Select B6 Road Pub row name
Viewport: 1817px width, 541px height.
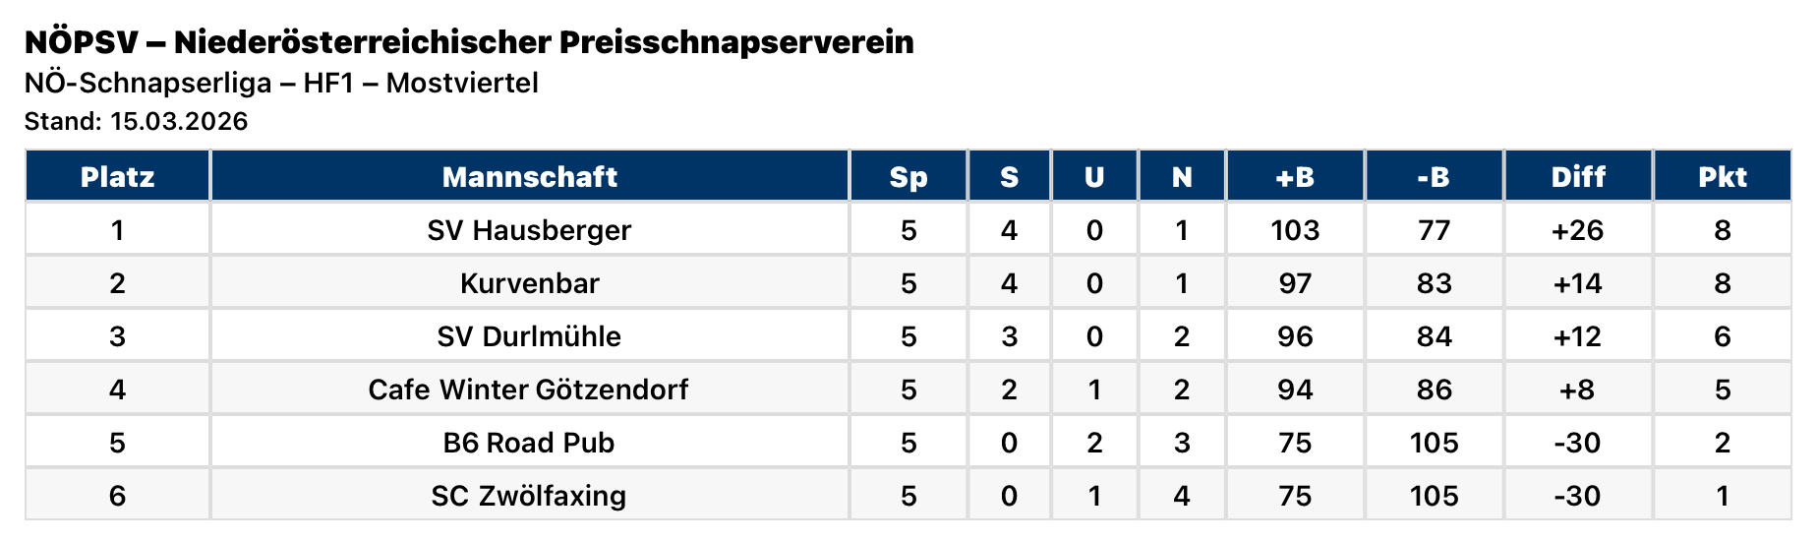tap(529, 443)
